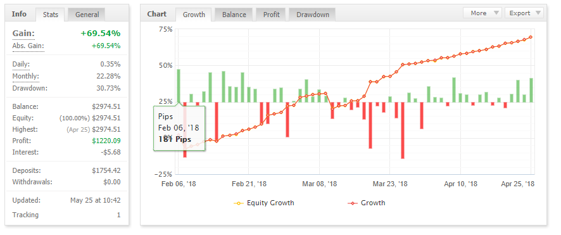Click the Mar 23, '18 axis label
Image resolution: width=561 pixels, height=235 pixels.
click(390, 184)
